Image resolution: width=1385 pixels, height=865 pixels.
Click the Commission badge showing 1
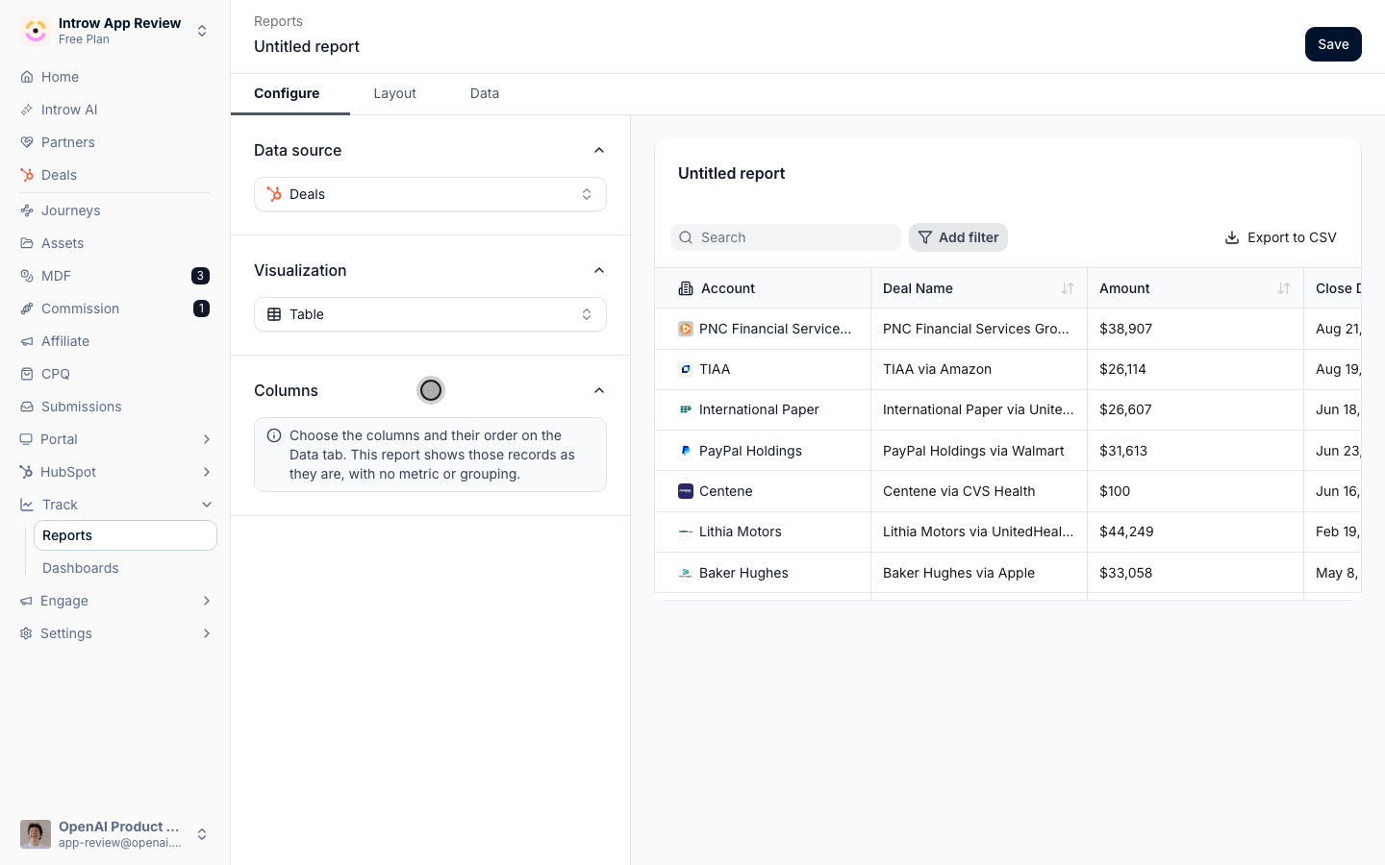point(201,309)
